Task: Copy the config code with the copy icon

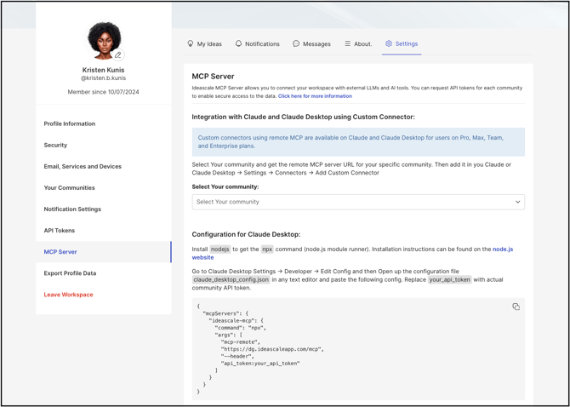Action: 516,307
